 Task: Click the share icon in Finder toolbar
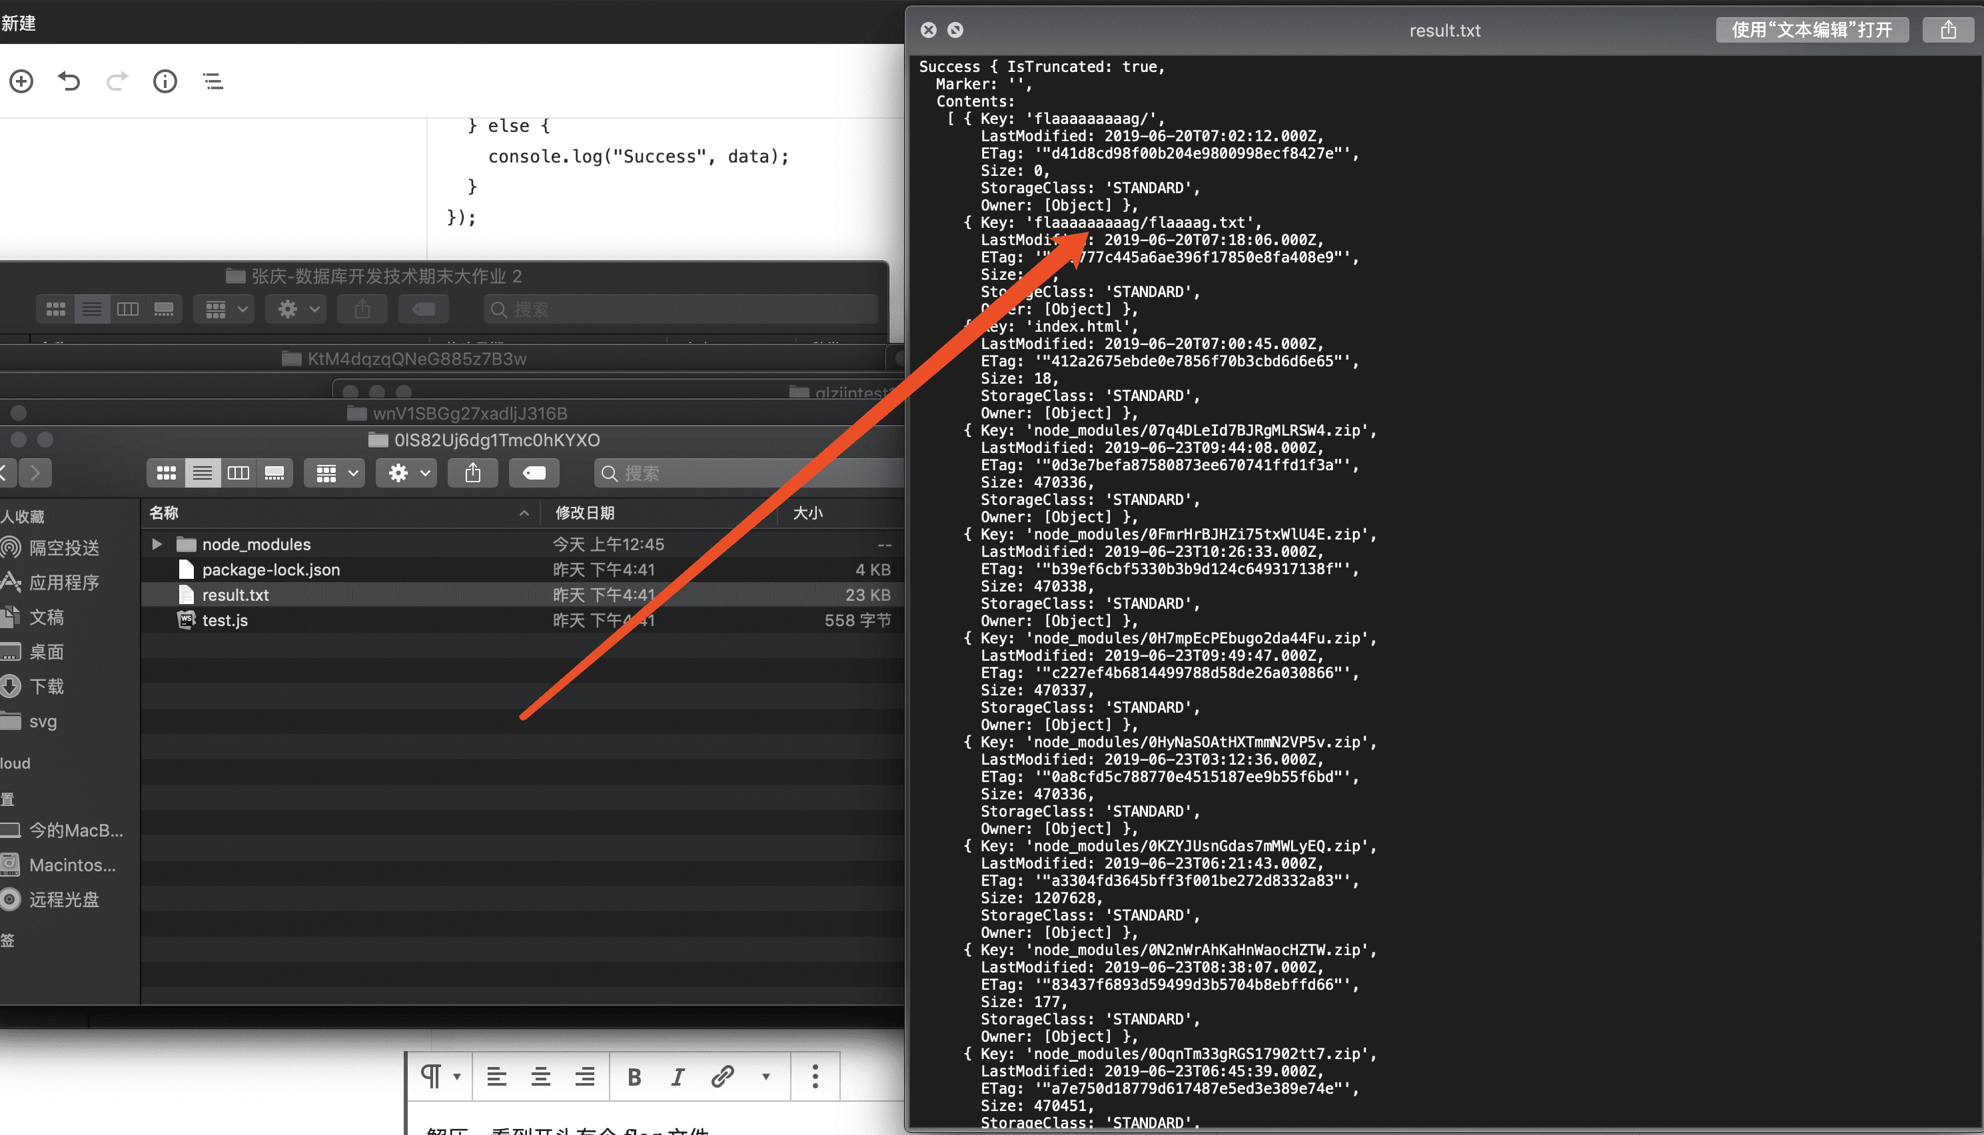pos(472,473)
